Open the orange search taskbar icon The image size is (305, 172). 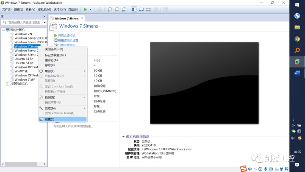(297, 50)
